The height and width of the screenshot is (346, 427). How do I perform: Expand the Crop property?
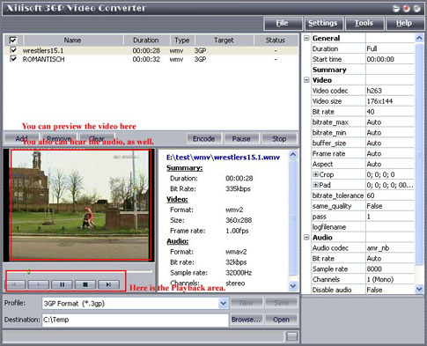315,174
